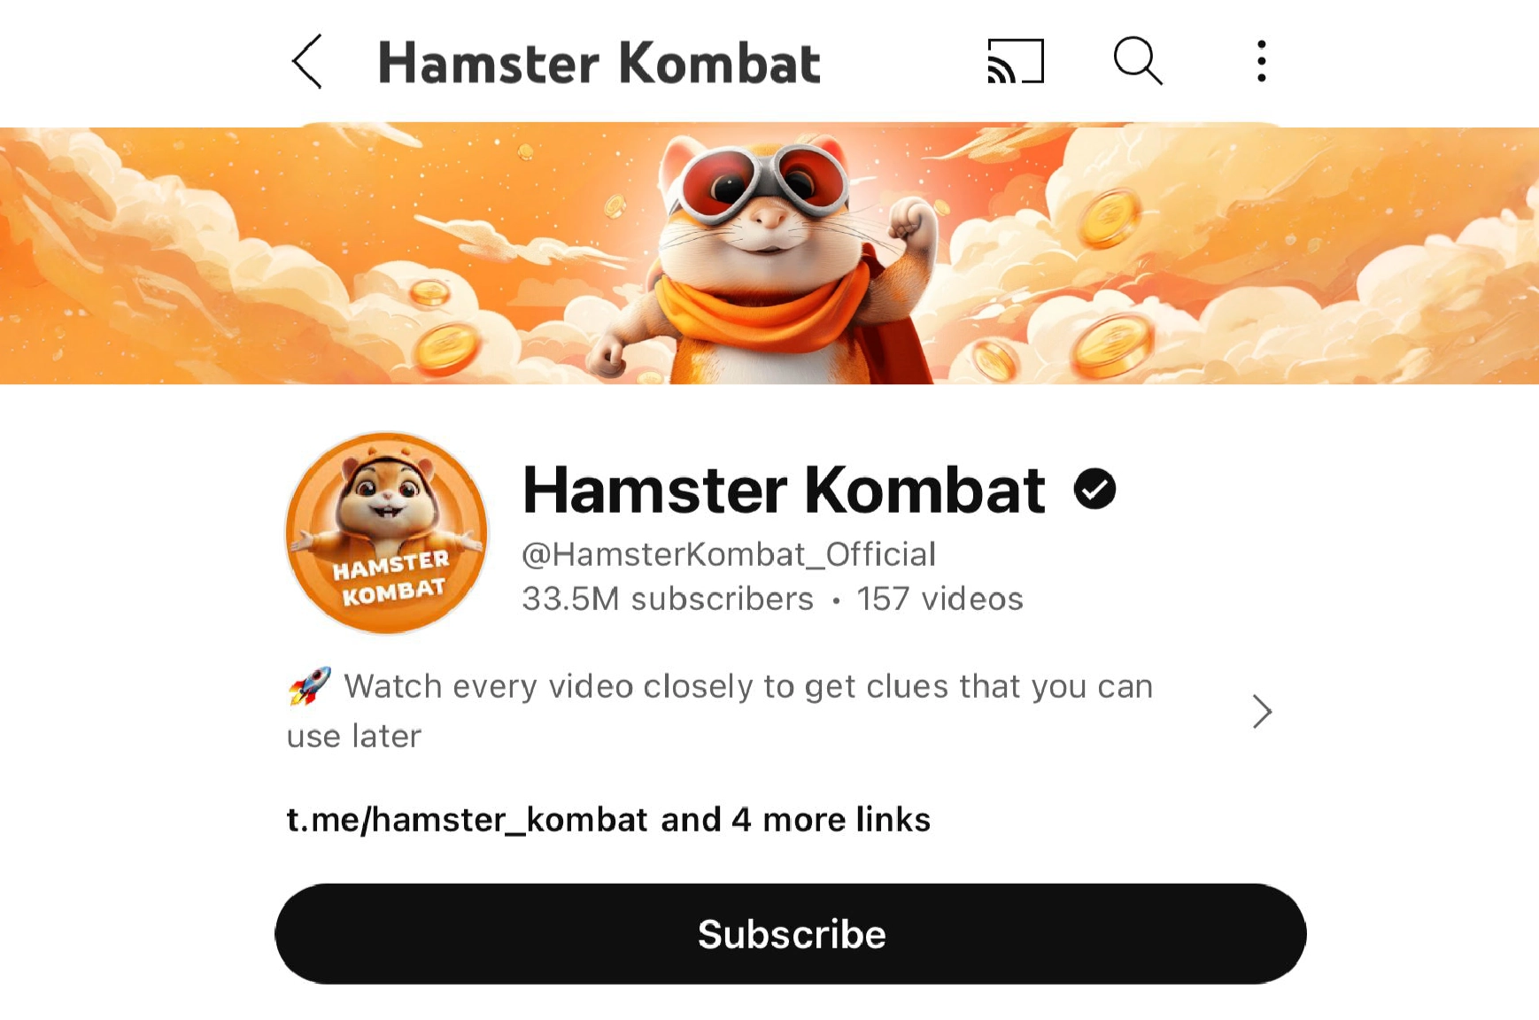This screenshot has height=1020, width=1539.
Task: Click the Hamster Kombat header title
Action: (599, 63)
